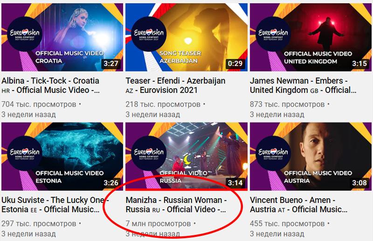373x241 pixels.
Task: Click the Teaser - Efendi - Azerbaijan title
Action: (176, 85)
